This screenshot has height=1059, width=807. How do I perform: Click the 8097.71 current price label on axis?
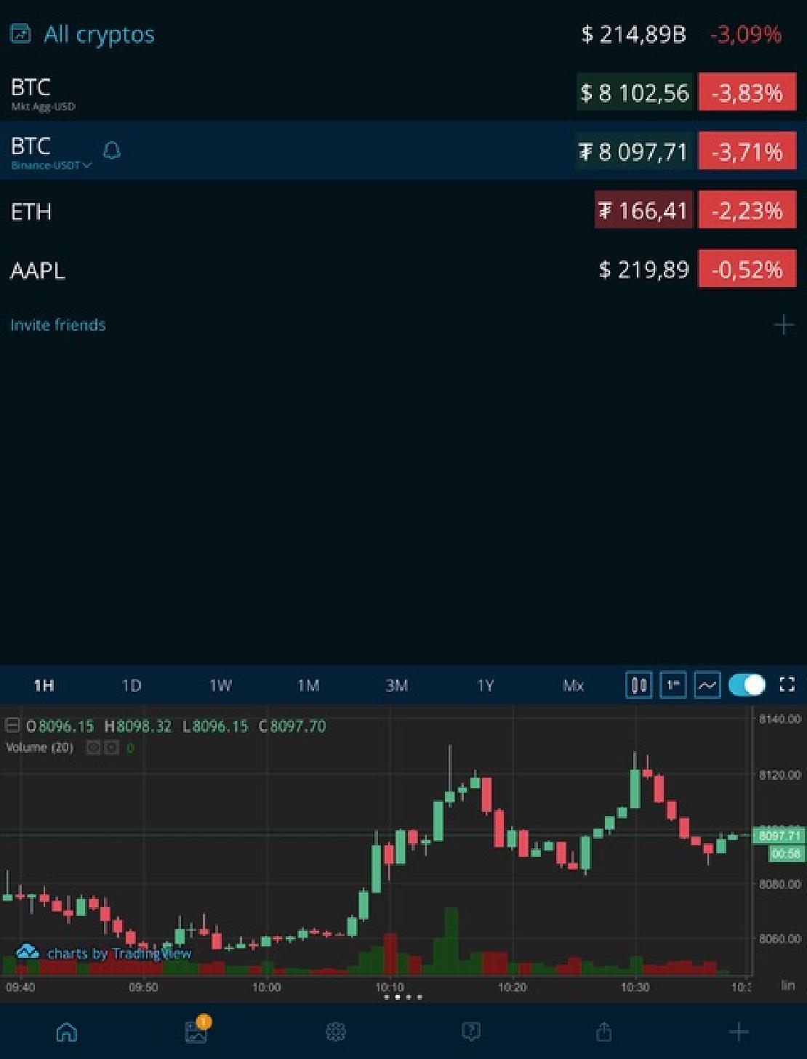pos(779,836)
